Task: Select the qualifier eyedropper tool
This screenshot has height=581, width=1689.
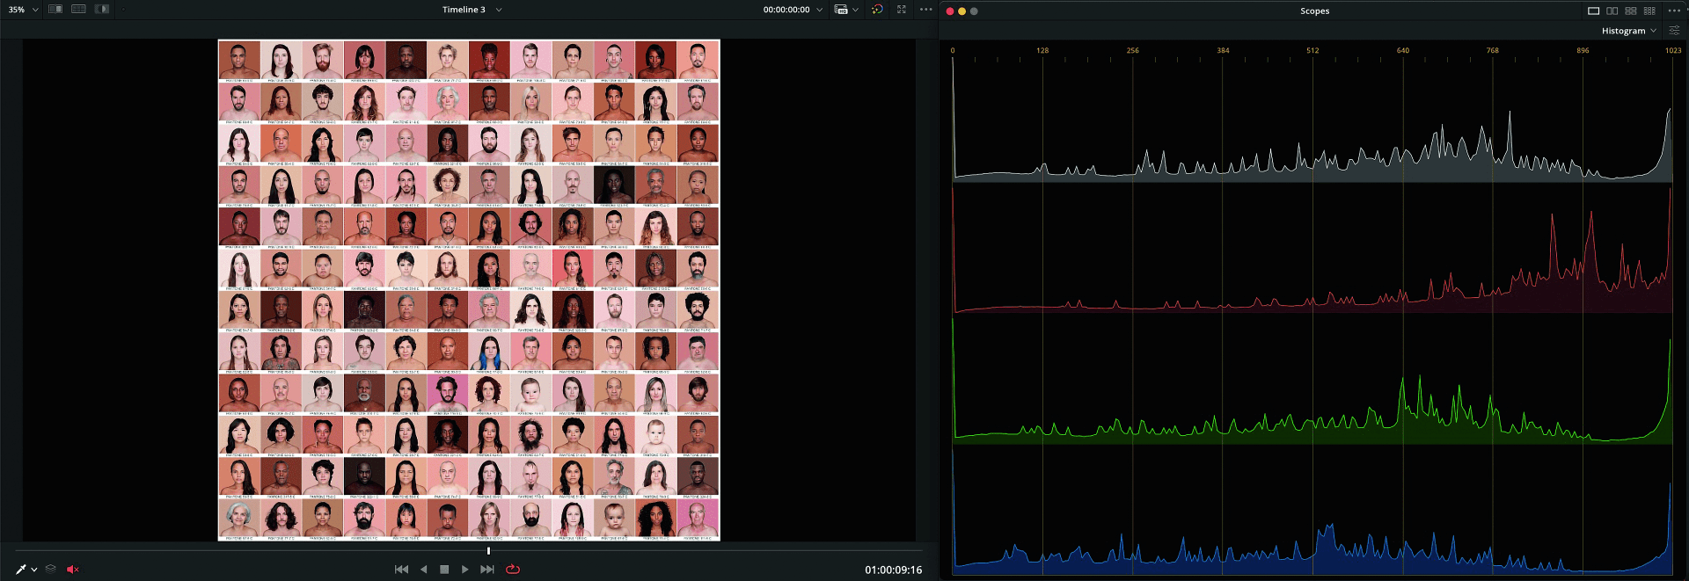Action: point(21,570)
